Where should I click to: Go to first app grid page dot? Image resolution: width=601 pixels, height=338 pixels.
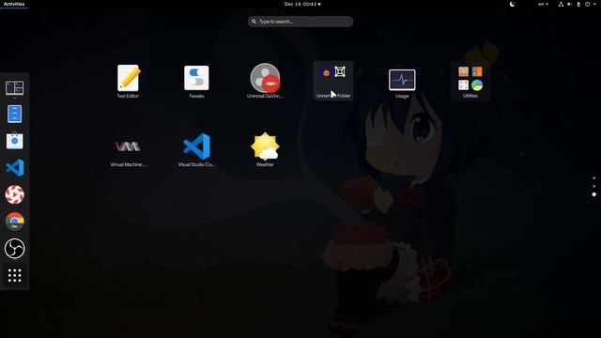pyautogui.click(x=594, y=178)
